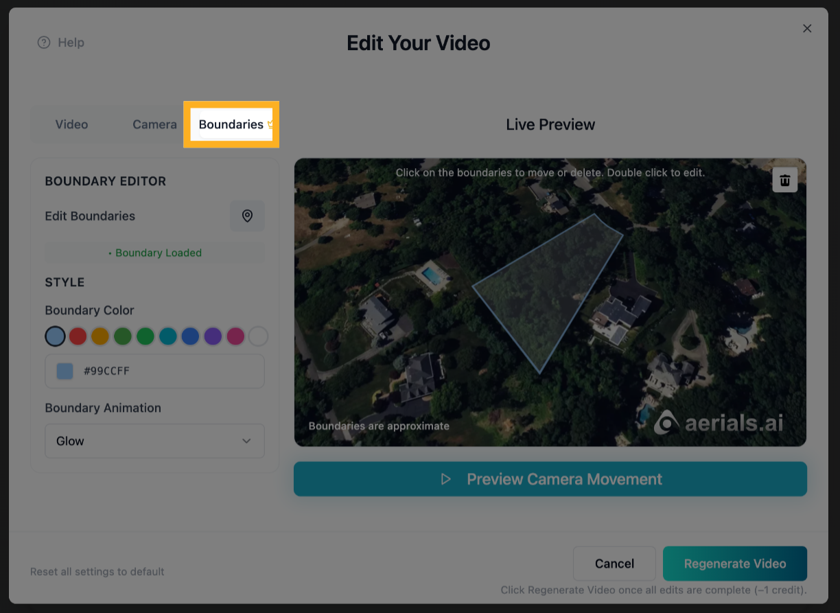Pick the blue boundary color swatch
This screenshot has width=840, height=613.
click(x=190, y=336)
